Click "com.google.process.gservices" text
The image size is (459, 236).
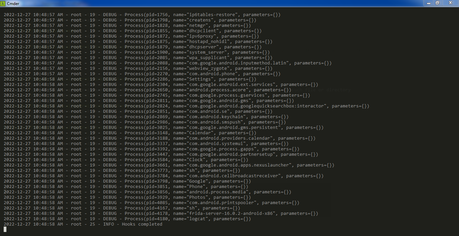pos(227,95)
